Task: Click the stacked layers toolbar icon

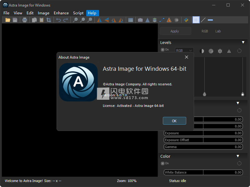Action: click(x=155, y=20)
